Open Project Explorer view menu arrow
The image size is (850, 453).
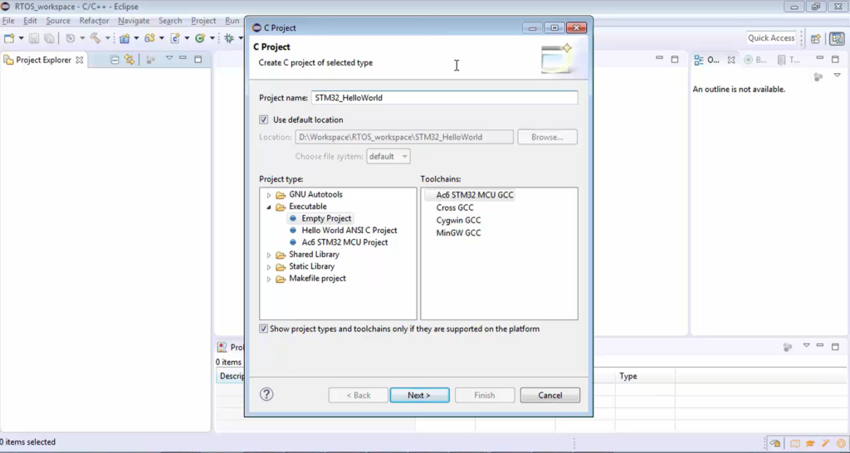pyautogui.click(x=169, y=58)
